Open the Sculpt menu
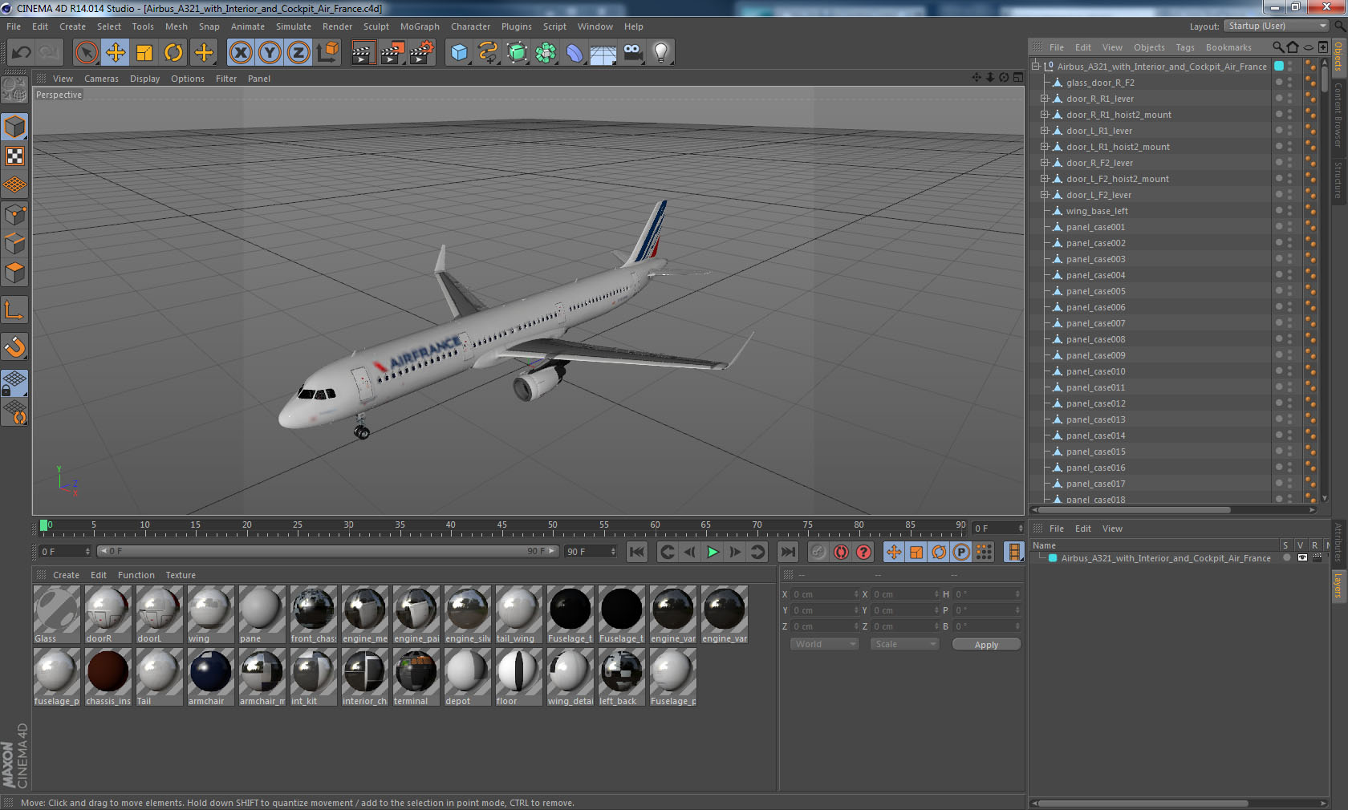This screenshot has height=810, width=1348. click(376, 26)
